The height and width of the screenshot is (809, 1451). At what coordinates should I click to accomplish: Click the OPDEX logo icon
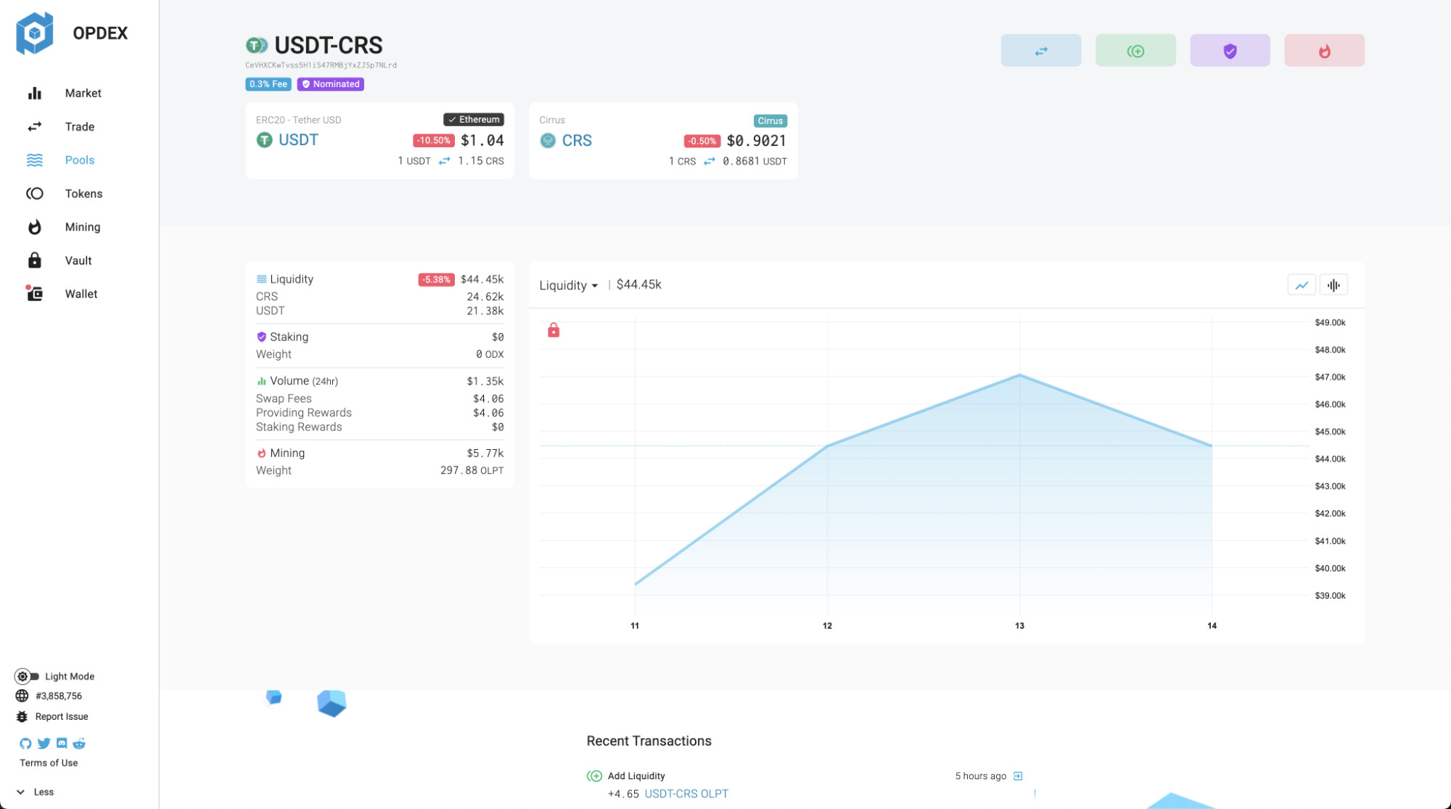click(x=35, y=33)
